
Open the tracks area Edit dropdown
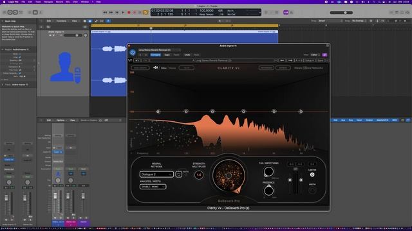click(x=50, y=21)
